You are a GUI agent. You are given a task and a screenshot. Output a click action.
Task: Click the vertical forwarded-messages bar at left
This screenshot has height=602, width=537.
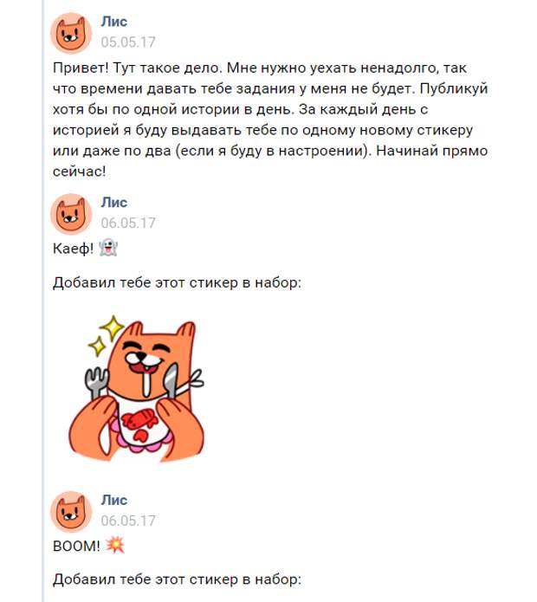click(x=43, y=301)
